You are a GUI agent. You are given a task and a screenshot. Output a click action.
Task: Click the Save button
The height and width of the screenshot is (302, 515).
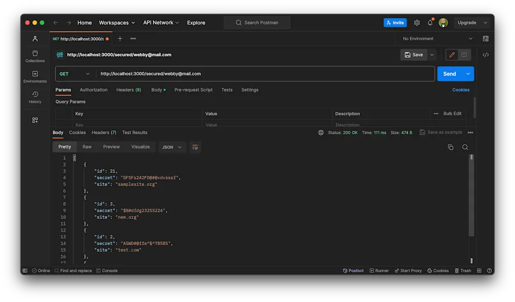[414, 55]
